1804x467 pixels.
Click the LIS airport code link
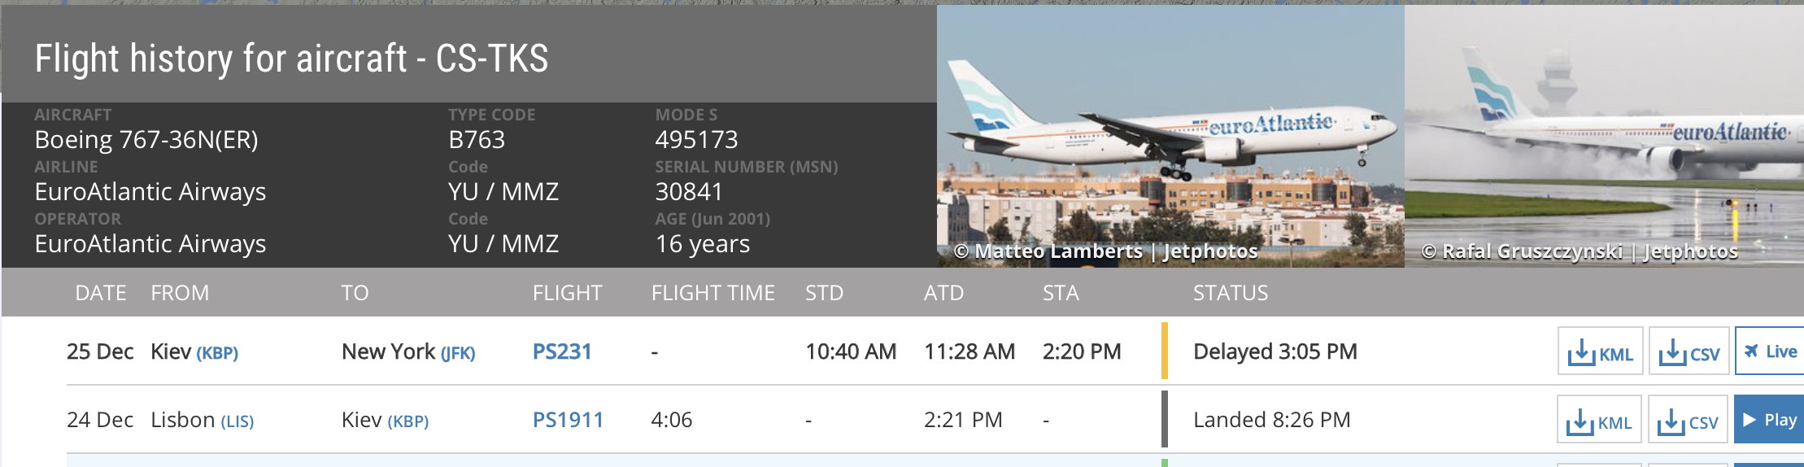tap(237, 421)
